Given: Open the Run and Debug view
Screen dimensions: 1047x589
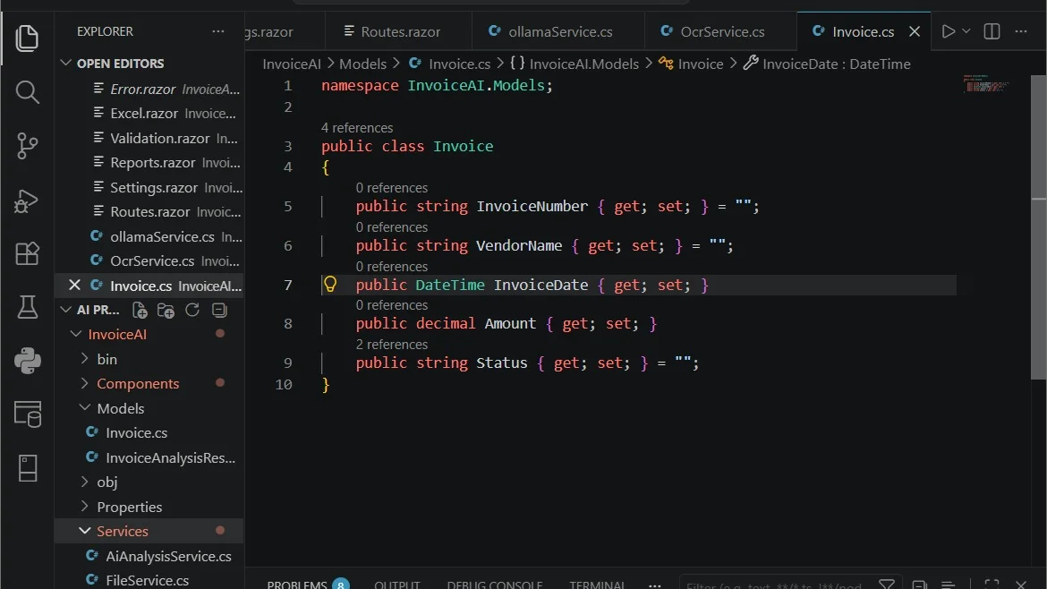Looking at the screenshot, I should coord(27,201).
